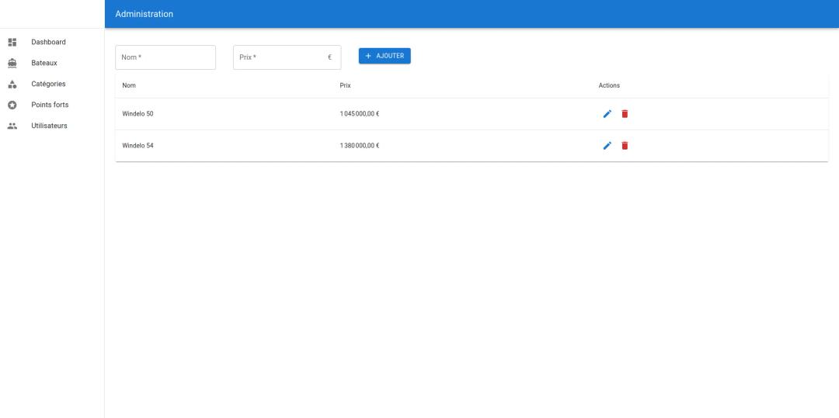Click the shapes icon beside Catégories
839x418 pixels.
point(12,84)
